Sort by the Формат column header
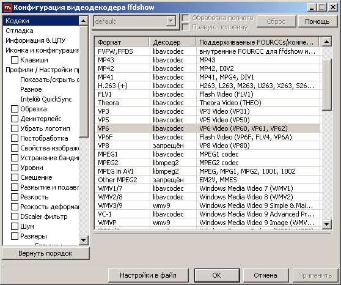Image resolution: width=341 pixels, height=285 pixels. pyautogui.click(x=122, y=42)
